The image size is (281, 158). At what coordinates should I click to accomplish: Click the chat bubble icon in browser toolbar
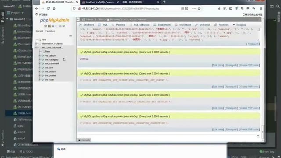(248, 8)
